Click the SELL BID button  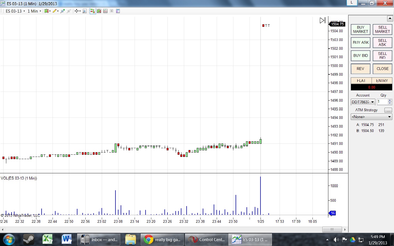click(x=383, y=56)
